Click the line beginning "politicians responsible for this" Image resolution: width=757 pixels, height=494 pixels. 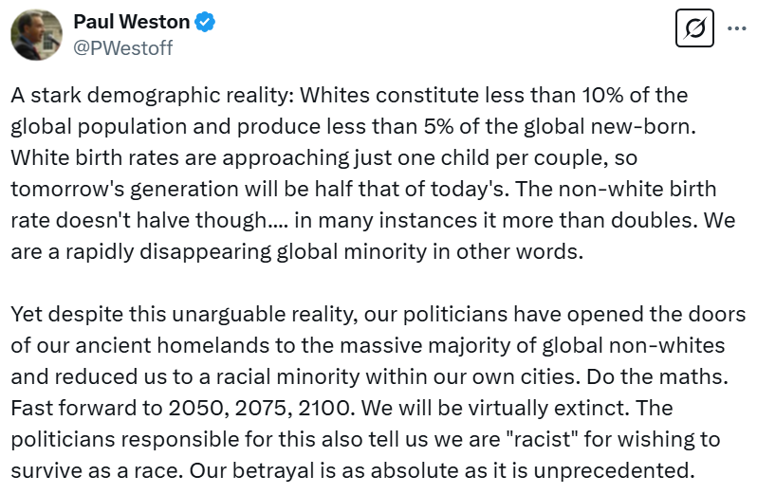click(x=365, y=440)
